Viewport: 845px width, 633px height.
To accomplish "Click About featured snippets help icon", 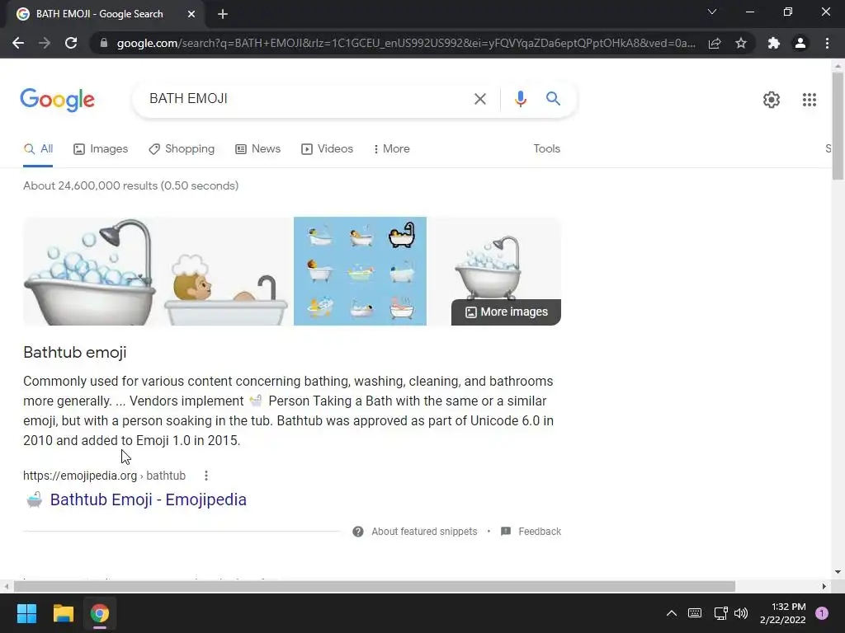I will [358, 532].
